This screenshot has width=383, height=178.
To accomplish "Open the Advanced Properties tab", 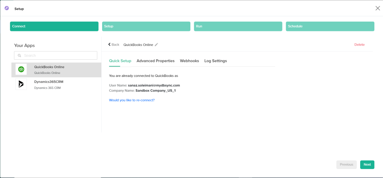I will pyautogui.click(x=155, y=61).
